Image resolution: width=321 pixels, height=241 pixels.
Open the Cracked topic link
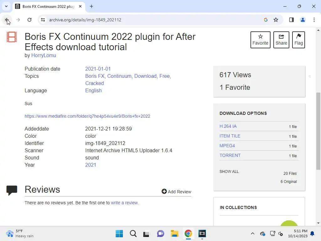click(x=94, y=83)
